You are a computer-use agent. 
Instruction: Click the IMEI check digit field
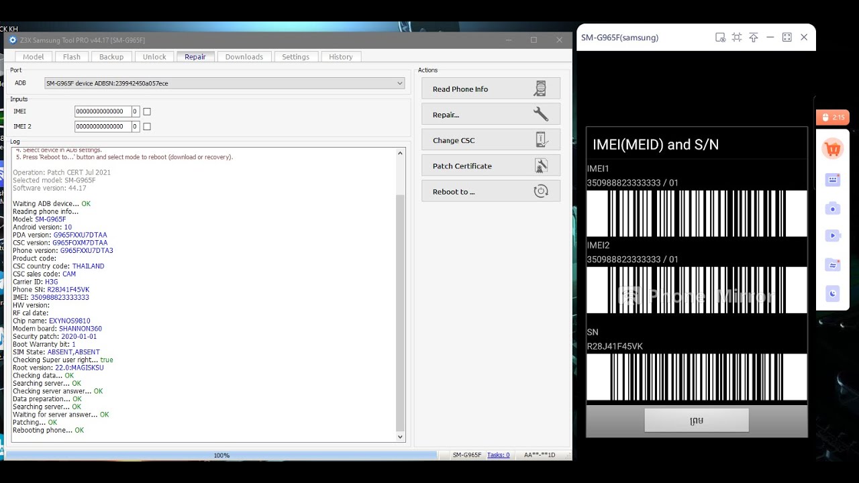(x=135, y=111)
